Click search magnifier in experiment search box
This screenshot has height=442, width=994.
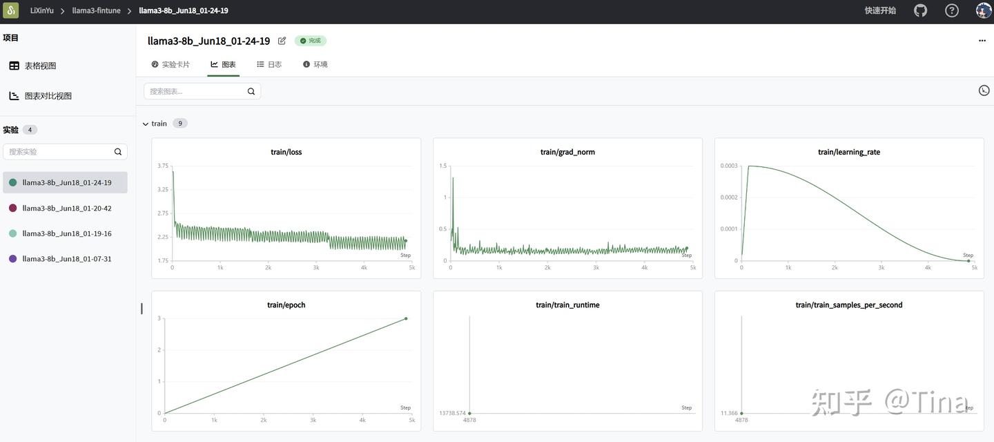pyautogui.click(x=118, y=152)
